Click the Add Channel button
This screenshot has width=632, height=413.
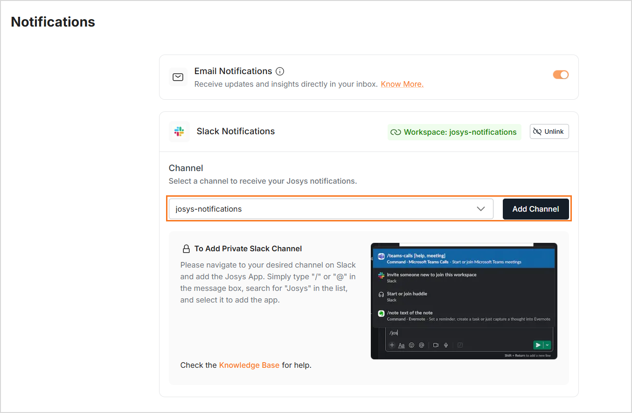[x=535, y=209]
